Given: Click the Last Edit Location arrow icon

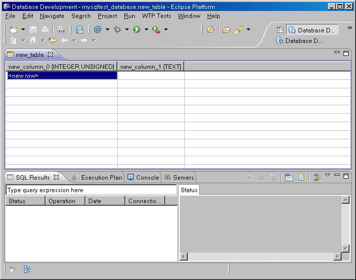Looking at the screenshot, I should pos(52,40).
